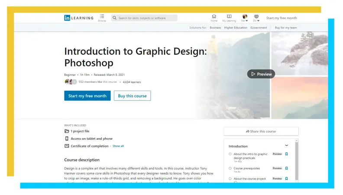Viewport: 343px width, 195px height.
Task: Click the 4,634 learners text
Action: point(132,82)
